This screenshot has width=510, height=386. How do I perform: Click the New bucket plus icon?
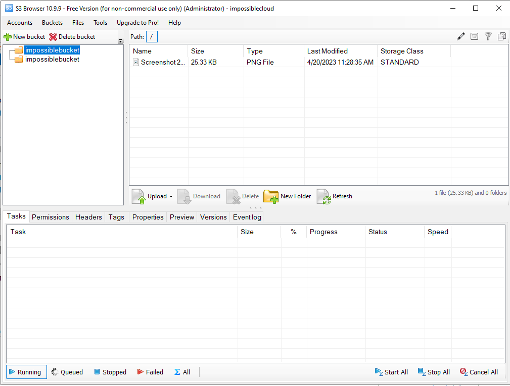(8, 37)
